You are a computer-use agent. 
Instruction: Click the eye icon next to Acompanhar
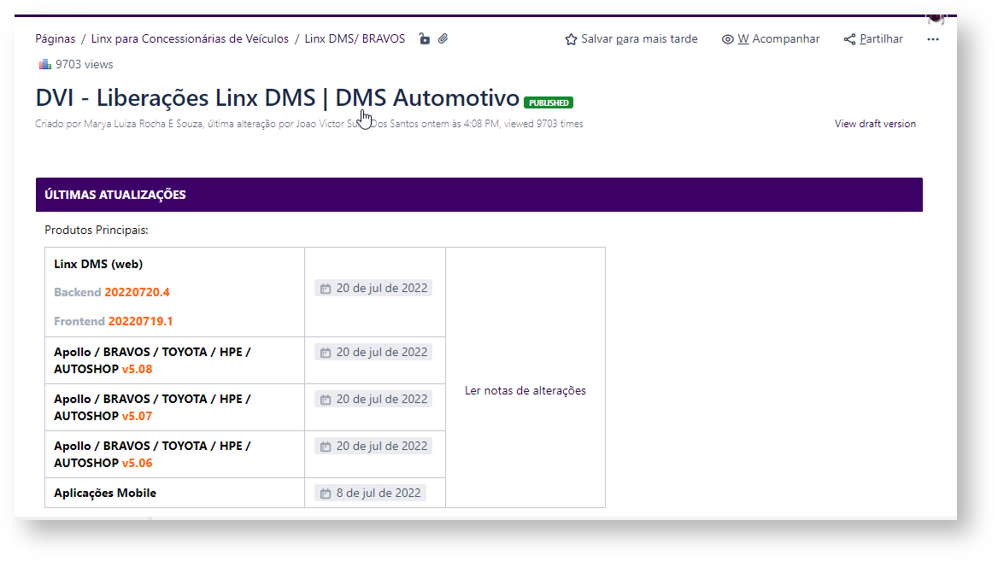[727, 39]
